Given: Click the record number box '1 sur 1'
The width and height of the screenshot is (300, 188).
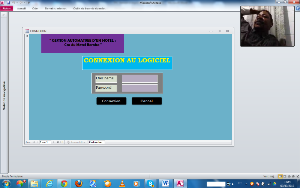Looking at the screenshot, I should 45,142.
